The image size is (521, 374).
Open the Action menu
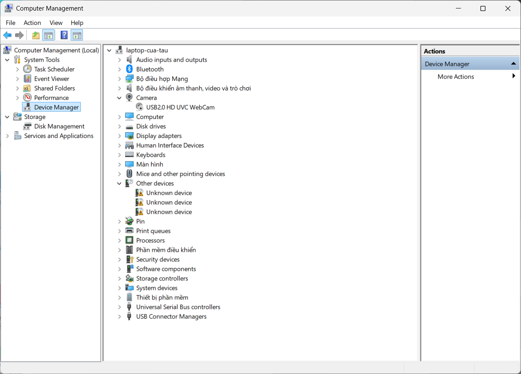point(32,23)
